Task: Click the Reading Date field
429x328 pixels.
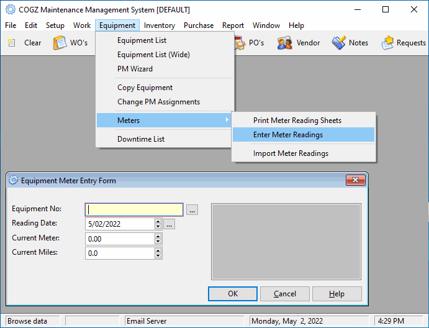Action: [120, 224]
